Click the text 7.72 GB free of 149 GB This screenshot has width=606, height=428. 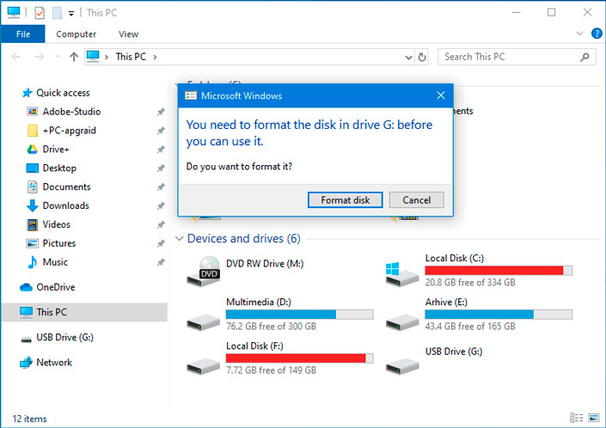tap(272, 370)
